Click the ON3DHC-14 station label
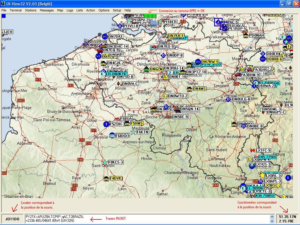Screen dimensions: 300x225 click(118, 47)
